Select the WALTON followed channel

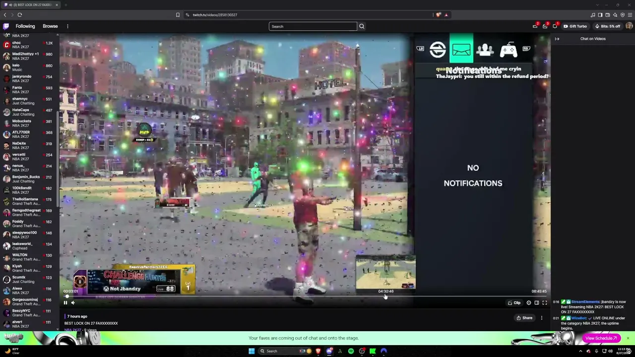[29, 257]
